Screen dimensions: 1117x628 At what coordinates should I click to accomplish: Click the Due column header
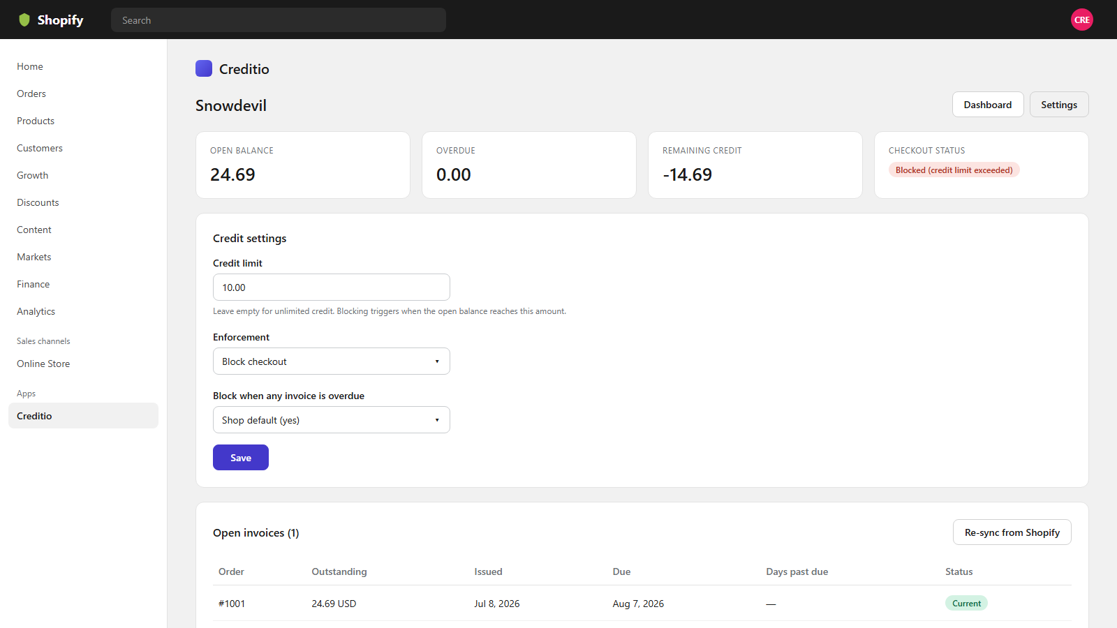621,571
